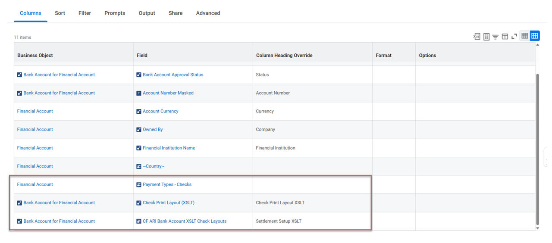This screenshot has height=243, width=552.
Task: Click the Company override cell
Action: [313, 129]
